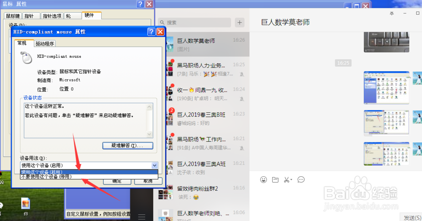
Task: Click the help question mark in HID-compliant mouse dialog
Action: 151,32
